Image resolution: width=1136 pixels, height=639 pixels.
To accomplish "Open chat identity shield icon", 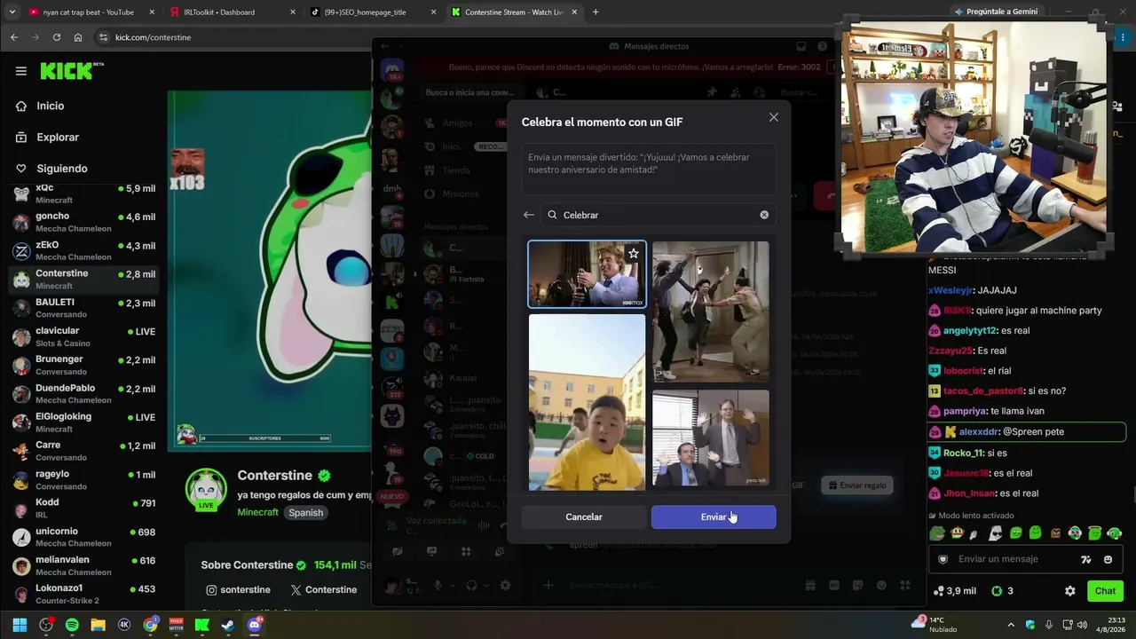I will click(943, 559).
